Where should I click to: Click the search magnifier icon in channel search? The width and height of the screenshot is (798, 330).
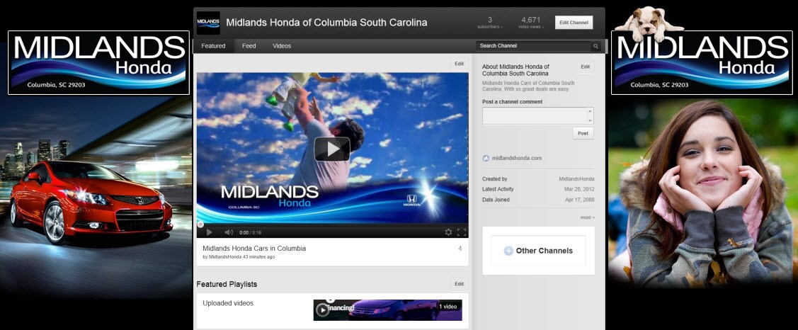click(595, 46)
